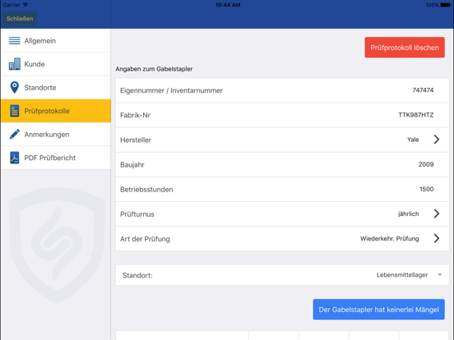The image size is (454, 340).
Task: Tap the Carrier text in status bar
Action: coord(12,5)
